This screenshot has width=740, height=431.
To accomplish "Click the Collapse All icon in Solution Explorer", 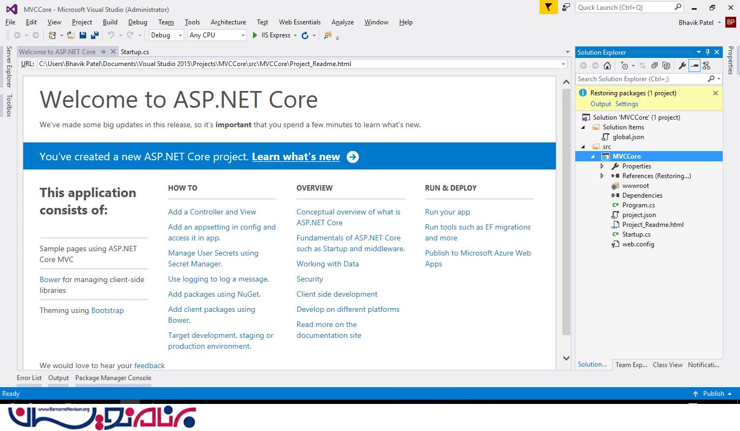I will tap(654, 66).
